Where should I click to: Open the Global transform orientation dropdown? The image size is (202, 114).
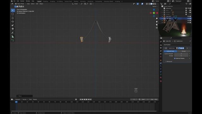(75, 4)
